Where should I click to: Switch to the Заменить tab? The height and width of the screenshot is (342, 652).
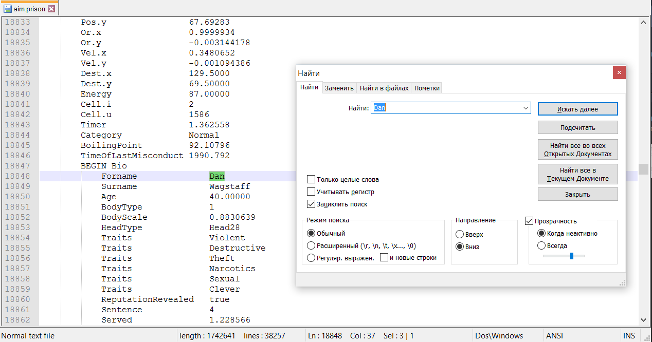pyautogui.click(x=339, y=88)
